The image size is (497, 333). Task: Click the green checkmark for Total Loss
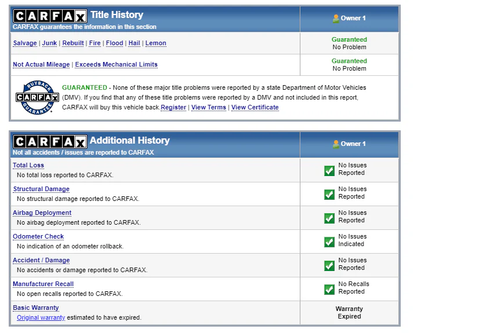329,171
